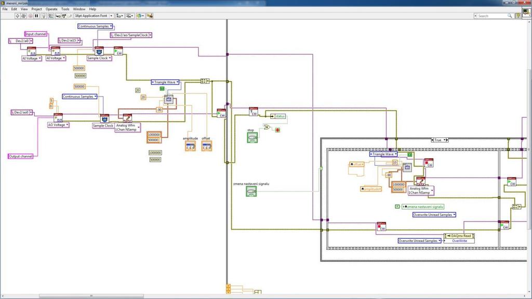Open the Distribute Objects toolbar menu
The width and height of the screenshot is (532, 299).
click(130, 16)
